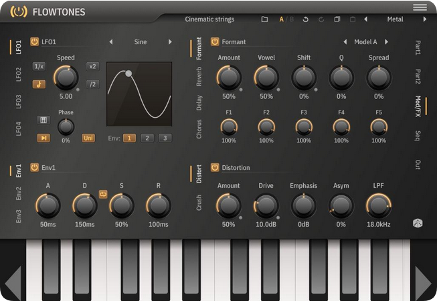Select next formant model

coord(387,41)
